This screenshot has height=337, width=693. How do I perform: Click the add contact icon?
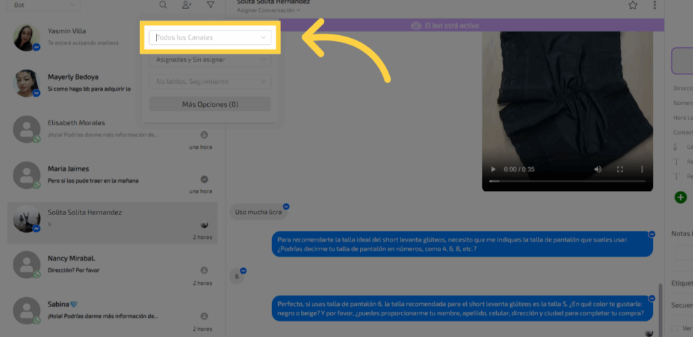coord(187,5)
